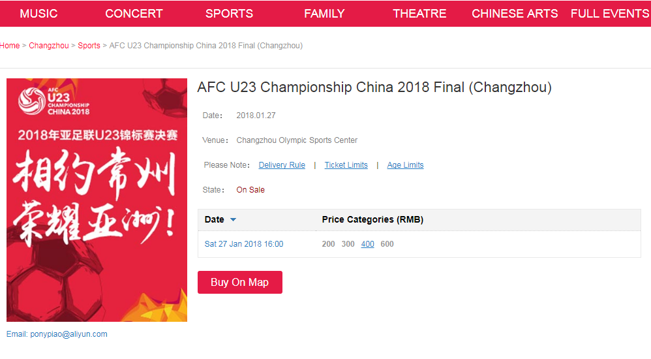The width and height of the screenshot is (651, 359).
Task: Click the Home breadcrumb link
Action: click(10, 46)
